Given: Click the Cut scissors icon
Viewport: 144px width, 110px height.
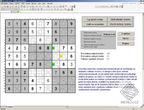Looking at the screenshot, I should (28, 6).
